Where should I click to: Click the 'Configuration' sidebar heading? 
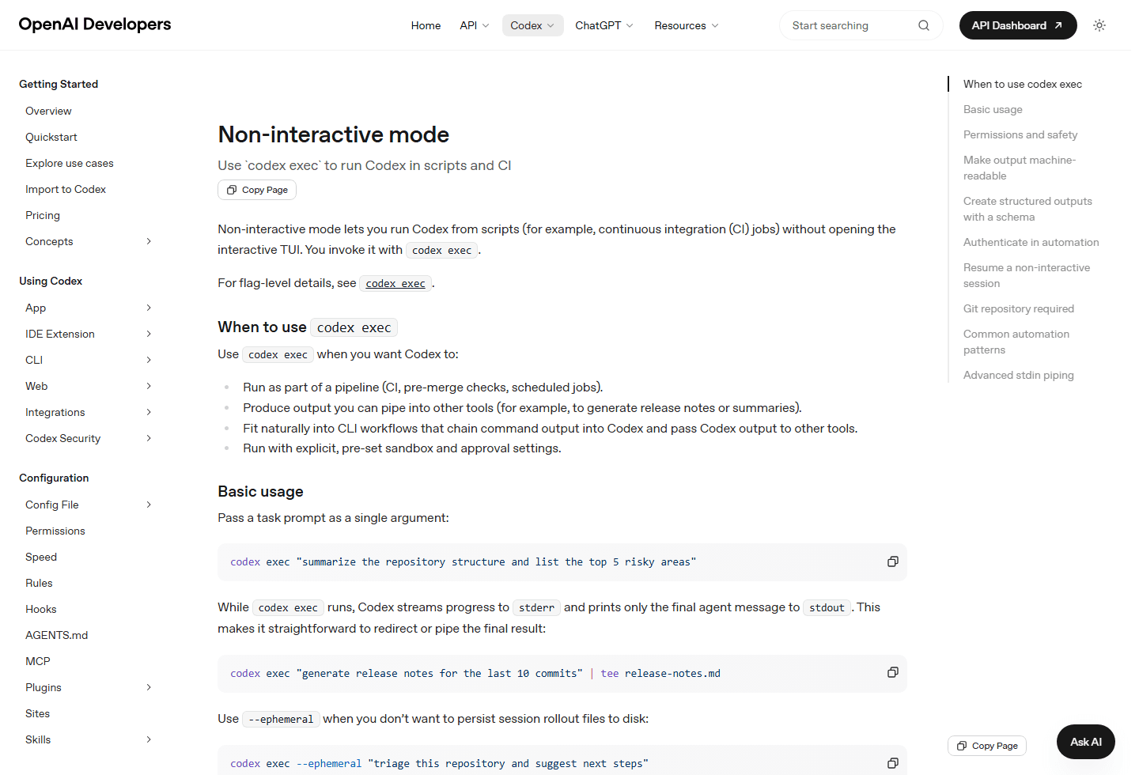[54, 478]
